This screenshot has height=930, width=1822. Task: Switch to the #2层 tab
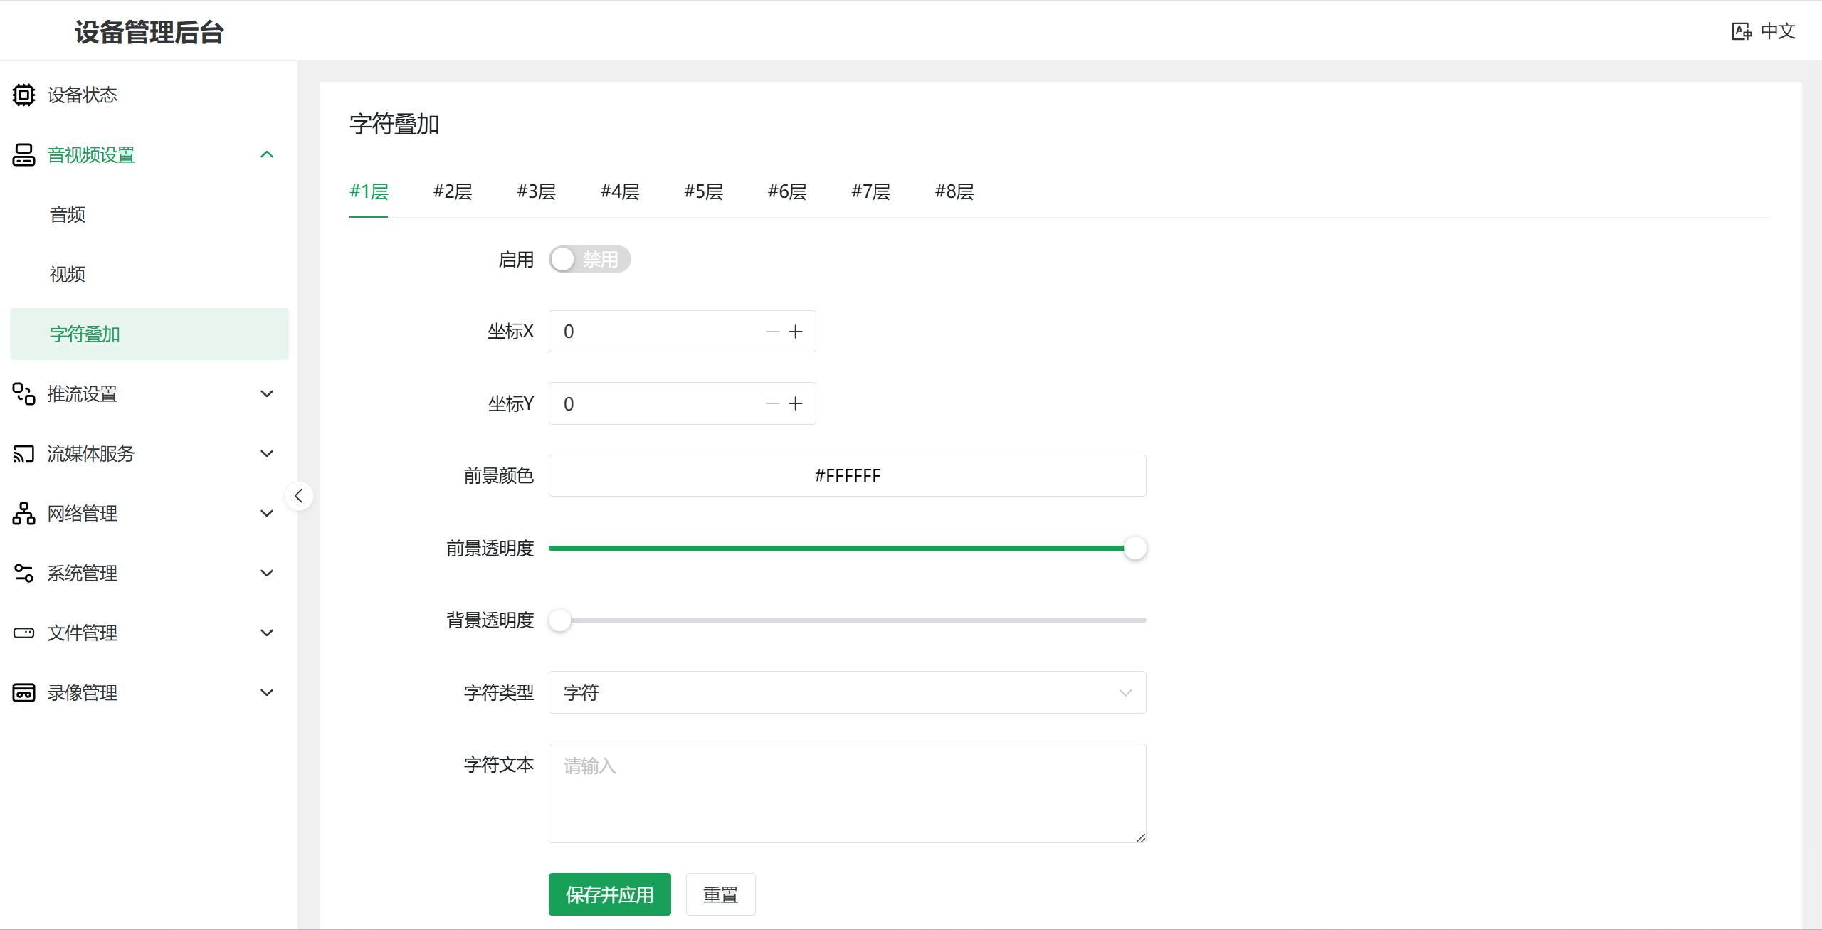[453, 191]
